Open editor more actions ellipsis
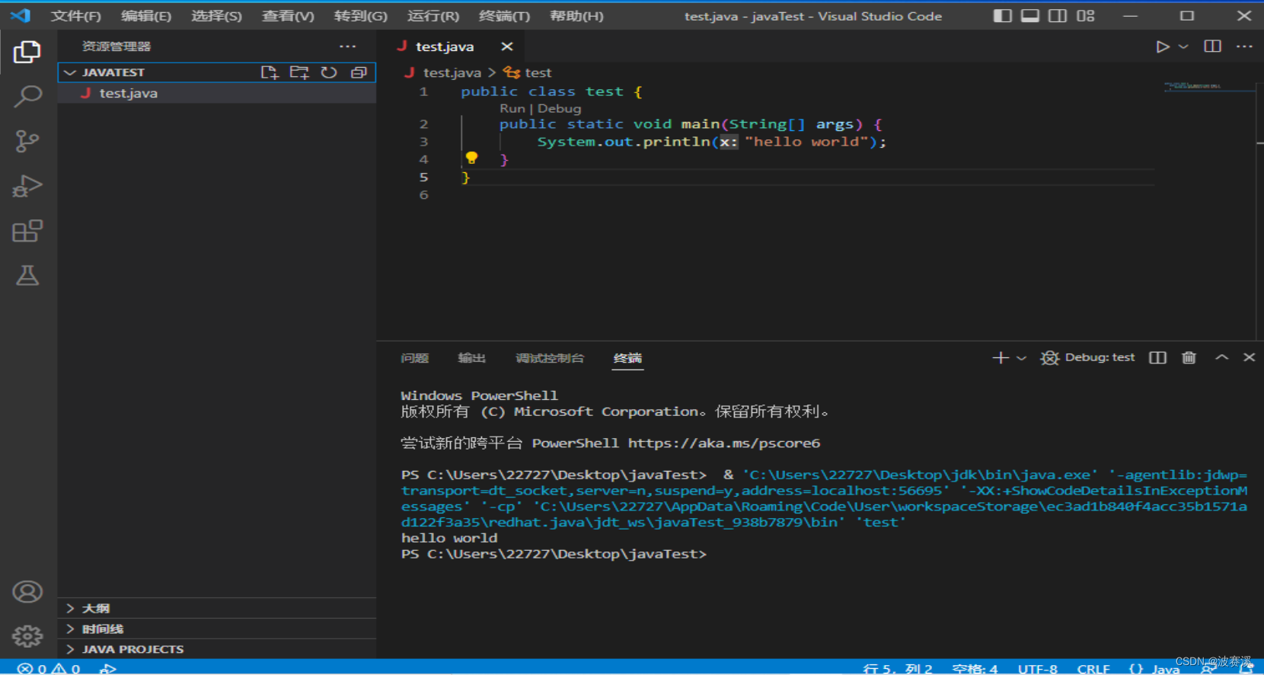Viewport: 1264px width, 675px height. coord(1244,46)
